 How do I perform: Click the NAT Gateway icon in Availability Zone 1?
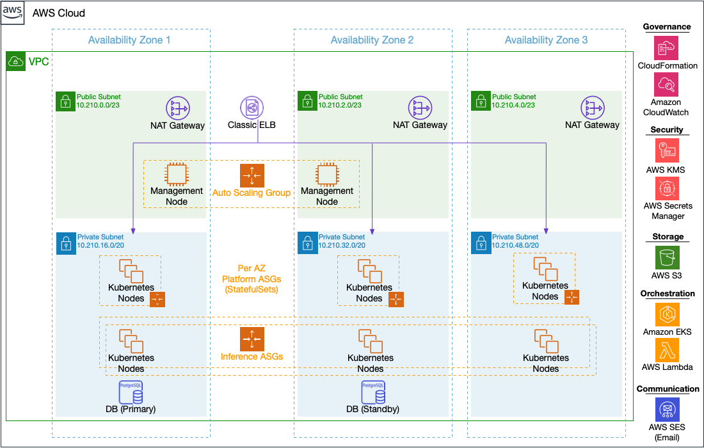(x=178, y=108)
